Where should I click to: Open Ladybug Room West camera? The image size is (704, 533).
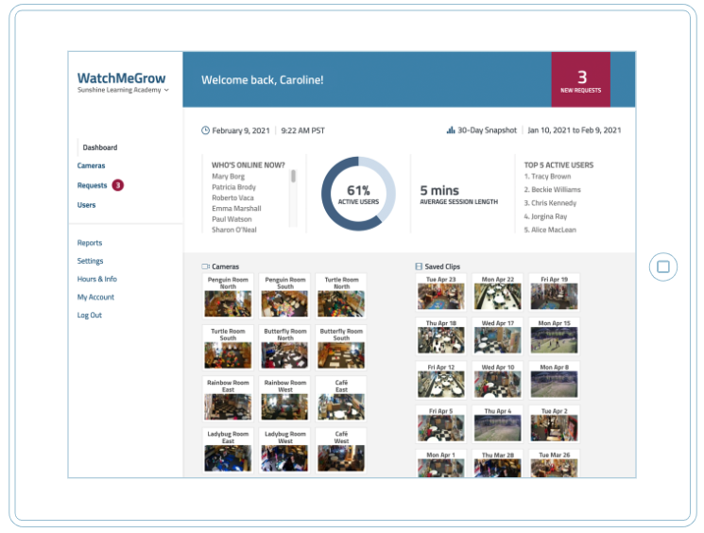click(x=284, y=451)
